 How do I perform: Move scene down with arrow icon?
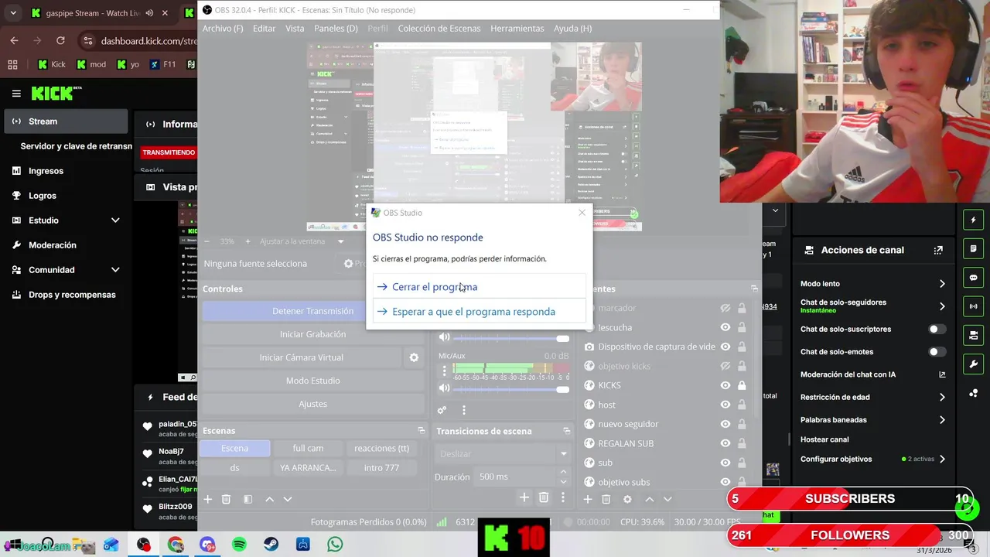click(x=288, y=499)
